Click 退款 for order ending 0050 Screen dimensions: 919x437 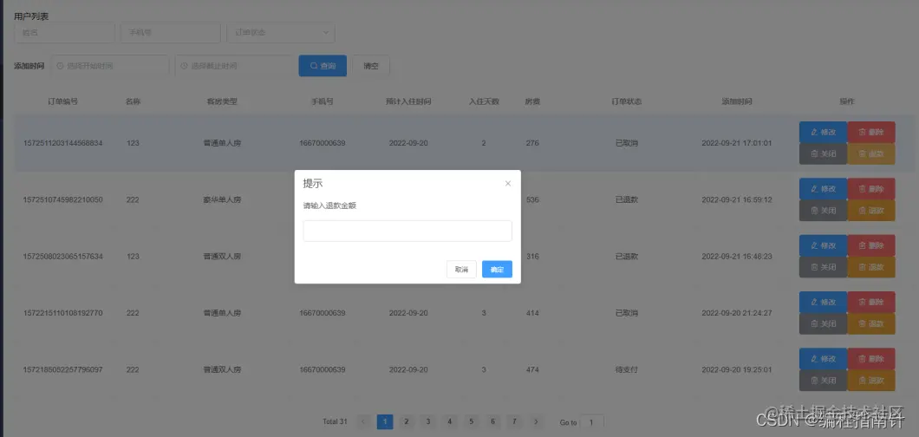(x=871, y=211)
